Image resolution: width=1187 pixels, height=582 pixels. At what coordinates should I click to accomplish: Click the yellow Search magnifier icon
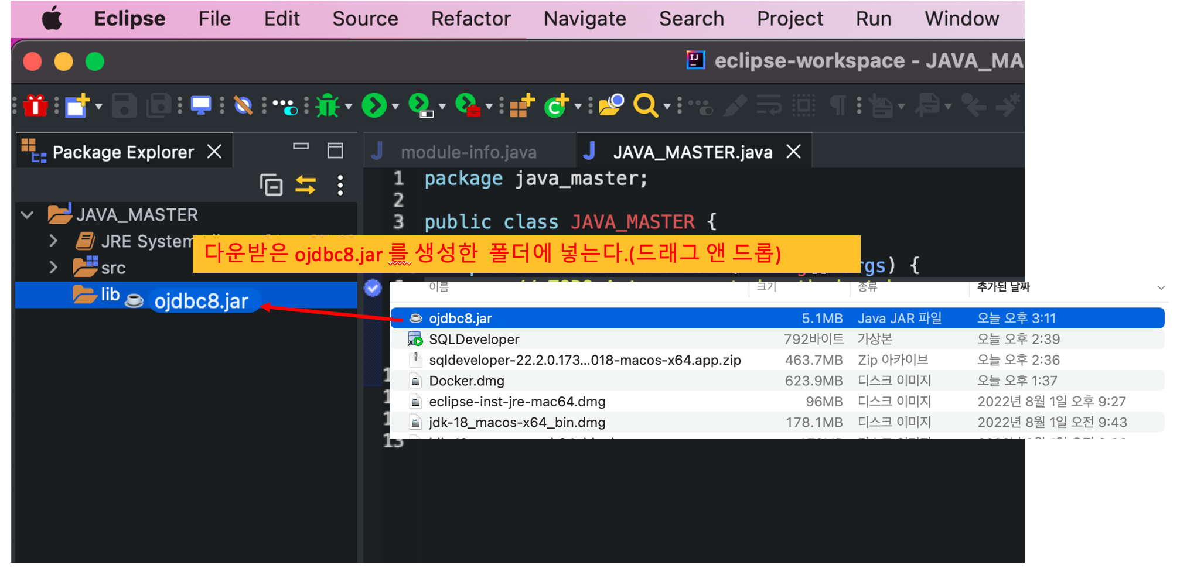pyautogui.click(x=646, y=106)
